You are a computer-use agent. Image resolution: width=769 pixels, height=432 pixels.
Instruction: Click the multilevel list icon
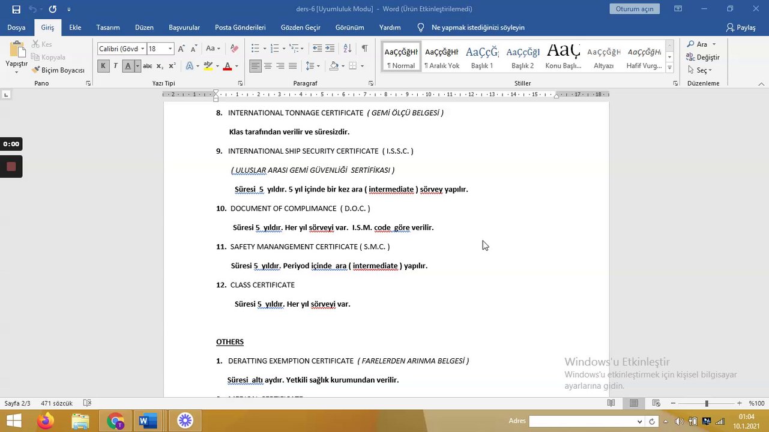(x=294, y=49)
